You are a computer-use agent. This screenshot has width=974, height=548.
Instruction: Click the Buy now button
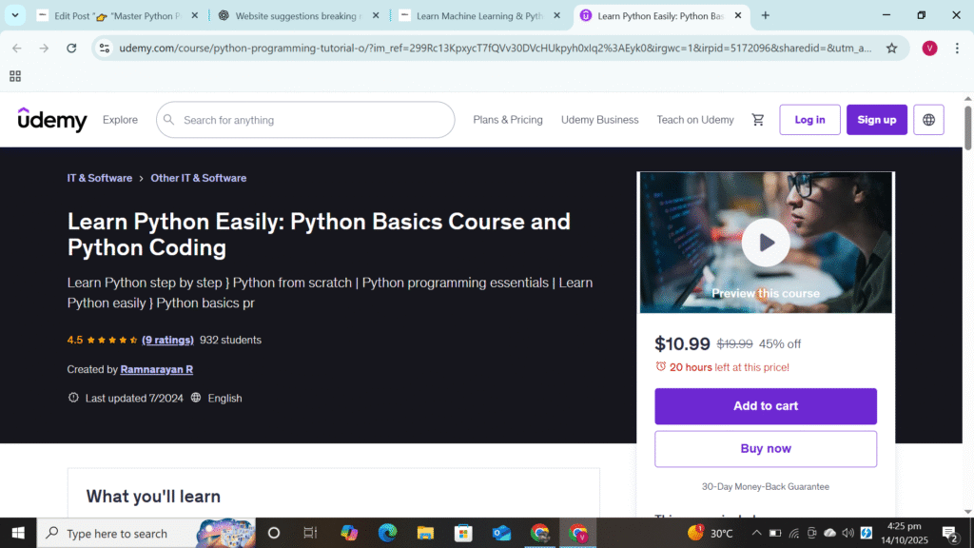click(x=766, y=449)
